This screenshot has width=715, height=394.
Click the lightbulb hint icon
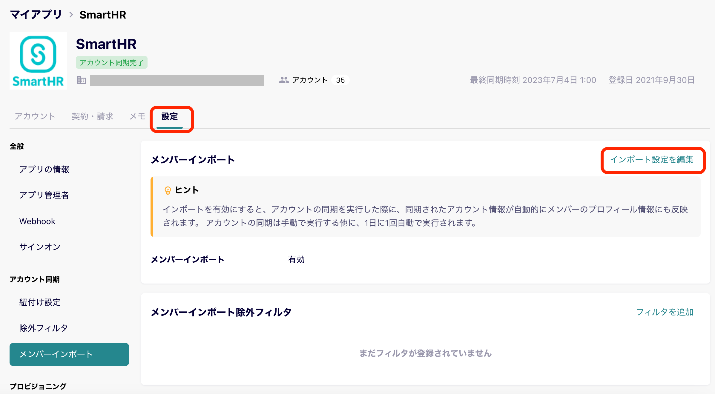[x=168, y=190]
